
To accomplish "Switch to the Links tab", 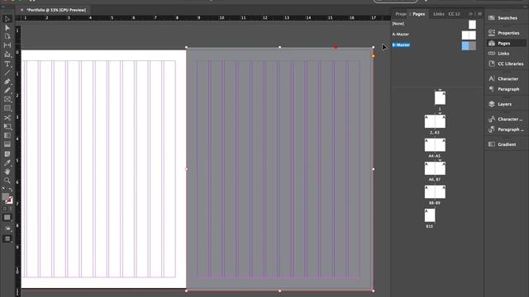I will click(439, 14).
